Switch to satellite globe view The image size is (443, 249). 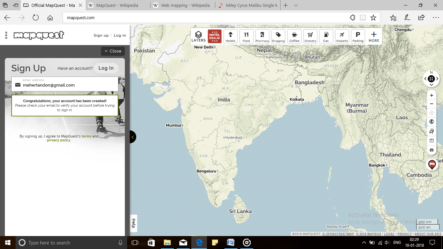431,122
